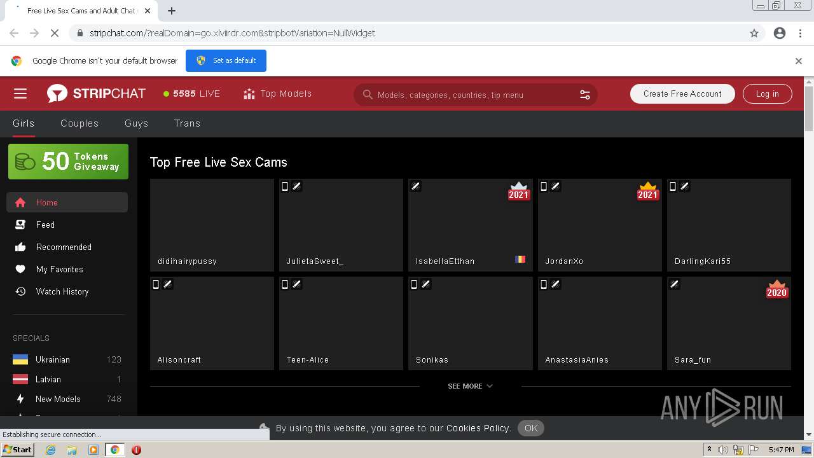Open the hamburger menu icon
814x458 pixels.
click(x=20, y=94)
